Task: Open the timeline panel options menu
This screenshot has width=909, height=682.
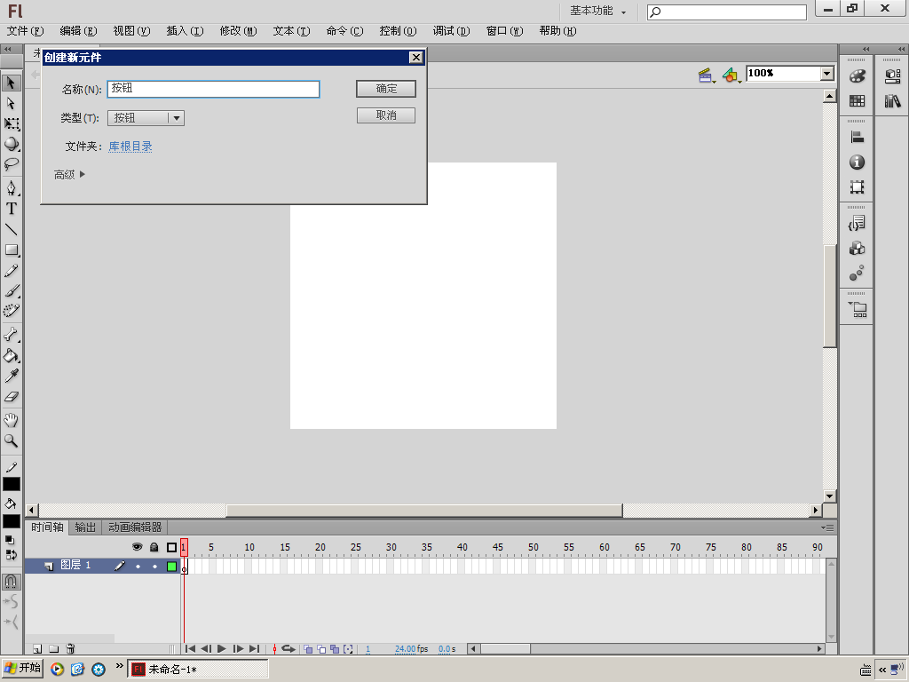Action: [828, 527]
